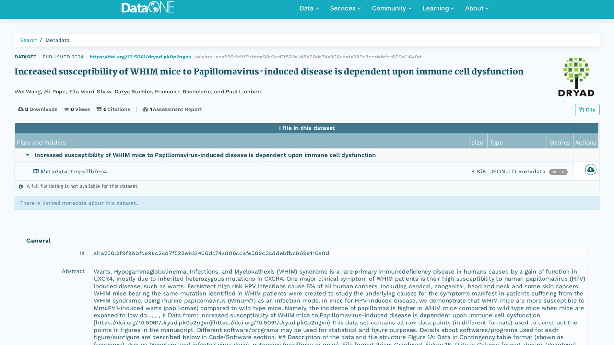Click the Id field containing the sha256 value
The width and height of the screenshot is (614, 345).
(x=340, y=253)
